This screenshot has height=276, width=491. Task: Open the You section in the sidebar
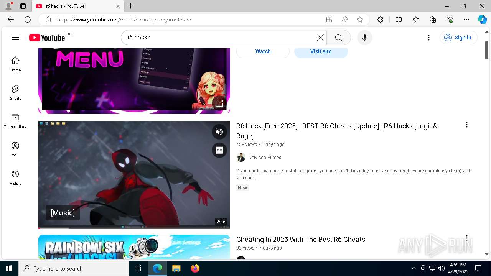pyautogui.click(x=15, y=149)
